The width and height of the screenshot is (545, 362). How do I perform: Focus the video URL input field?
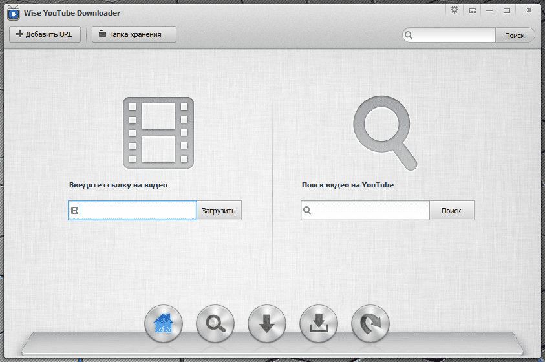coord(133,211)
